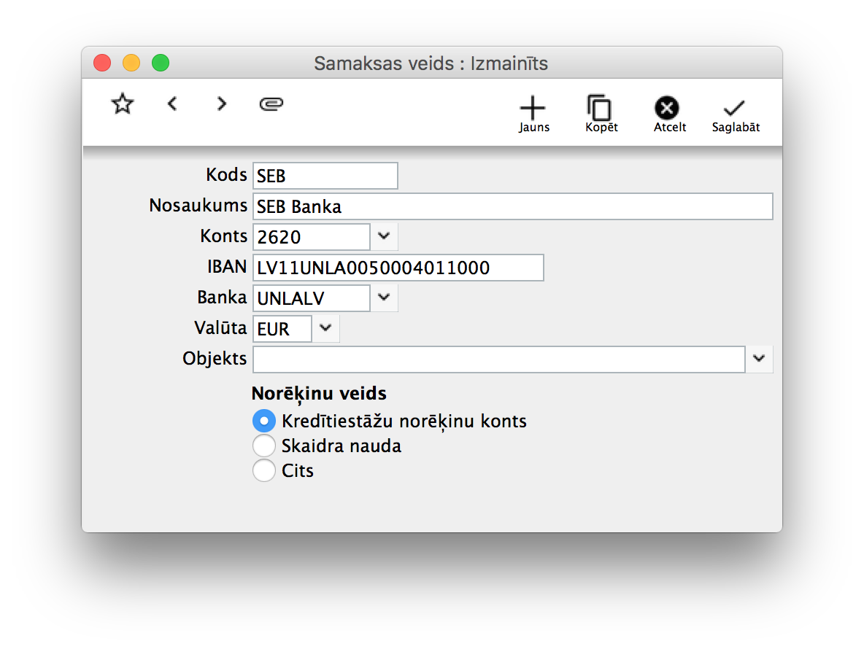
Task: Expand the Objekts dropdown arrow
Action: pyautogui.click(x=760, y=359)
